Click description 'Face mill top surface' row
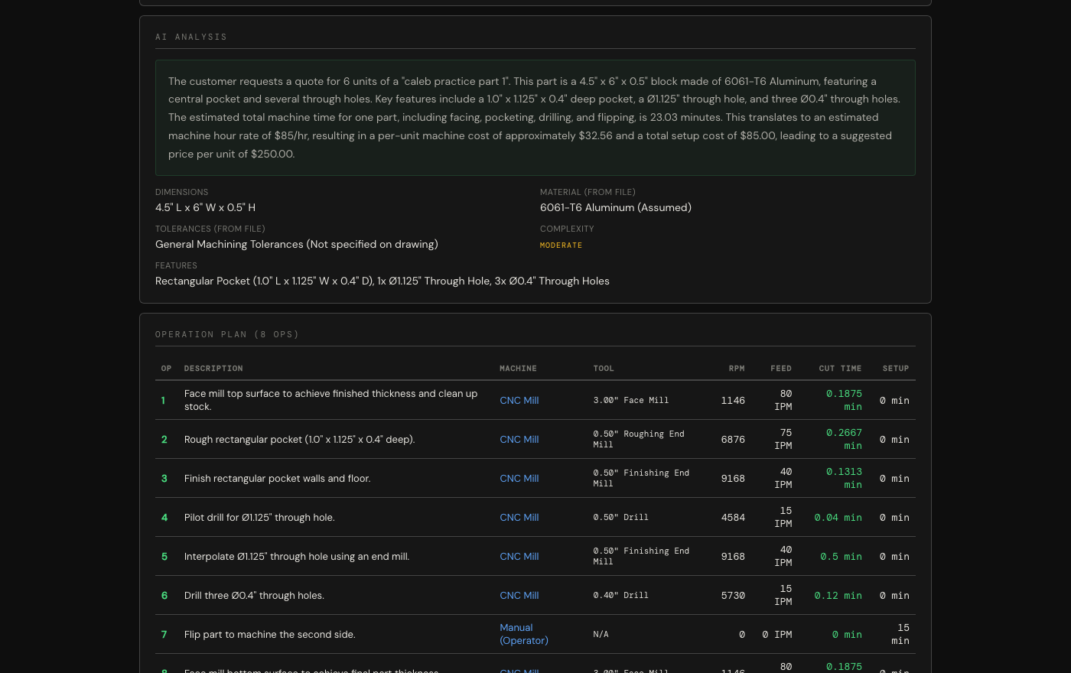1071x673 pixels. click(330, 400)
